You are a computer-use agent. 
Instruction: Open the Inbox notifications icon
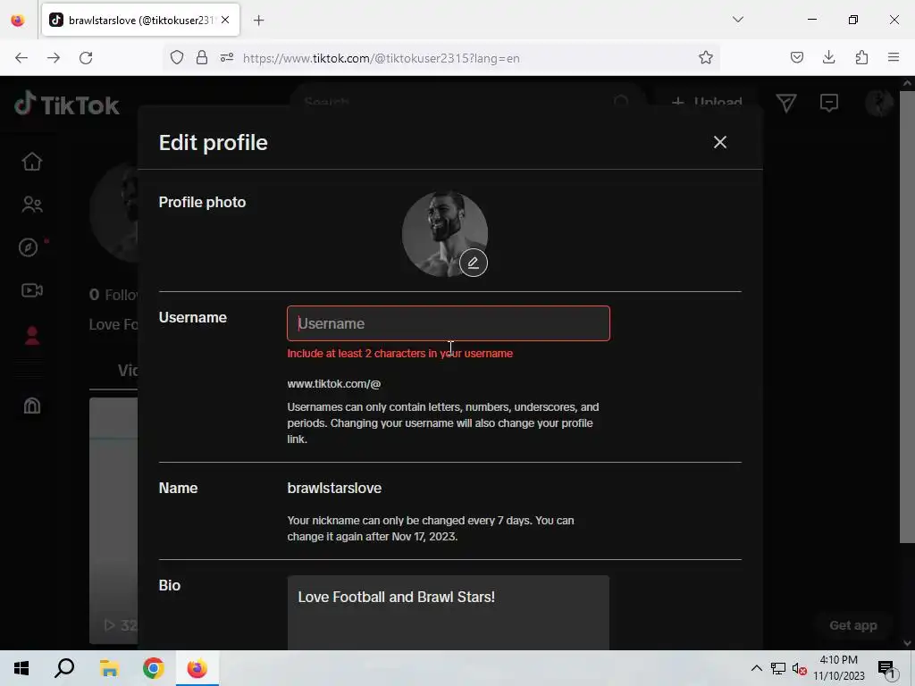[x=828, y=103]
